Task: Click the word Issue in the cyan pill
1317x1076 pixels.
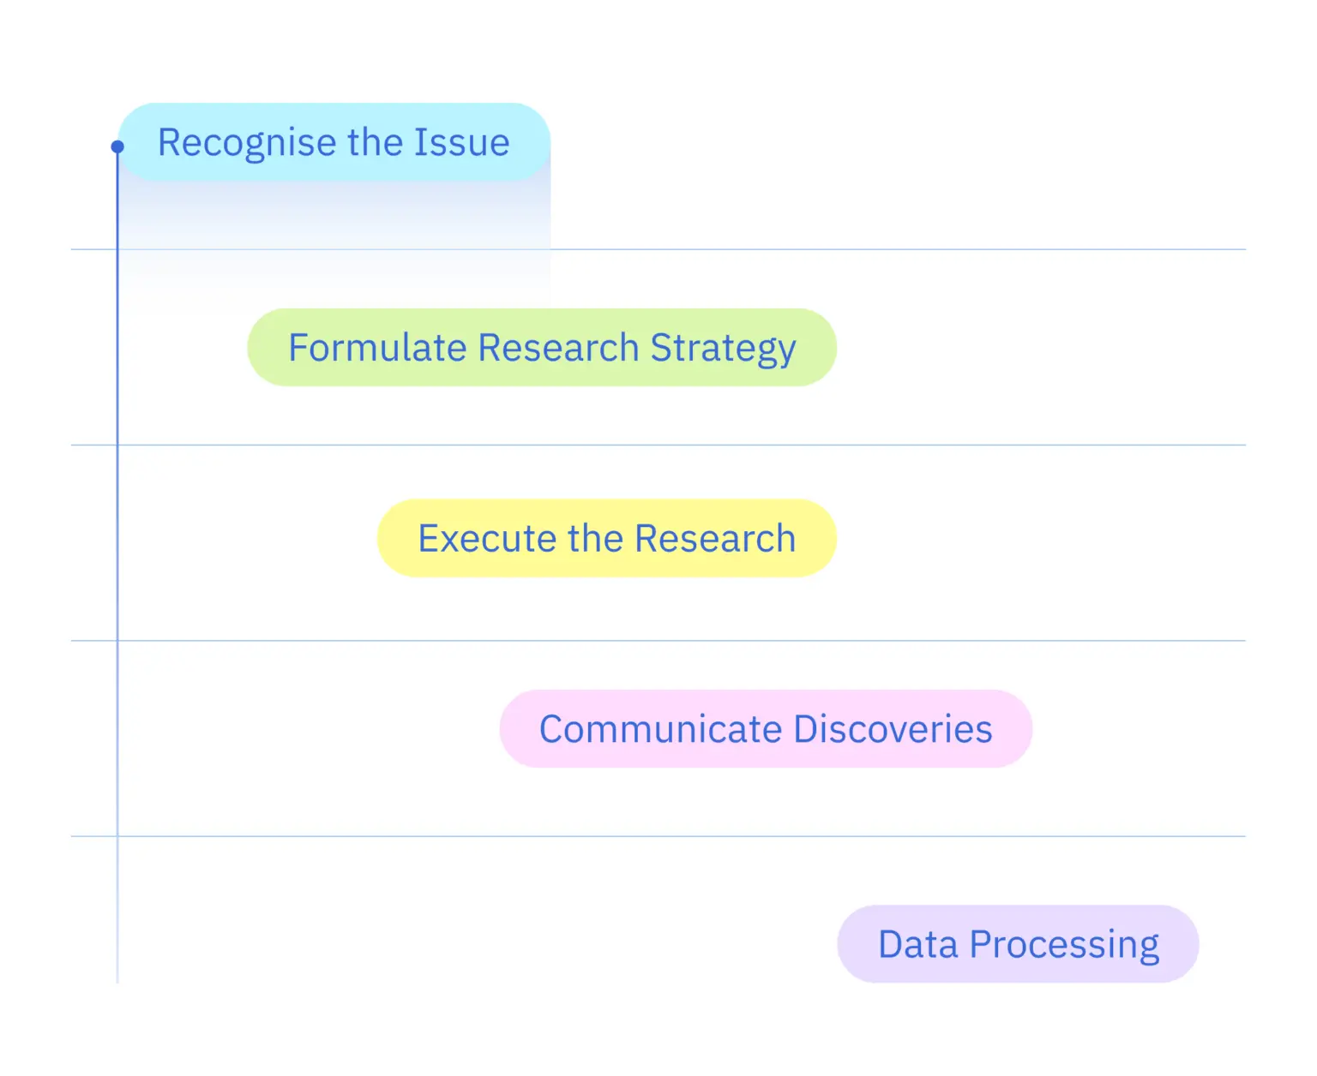Action: (461, 142)
